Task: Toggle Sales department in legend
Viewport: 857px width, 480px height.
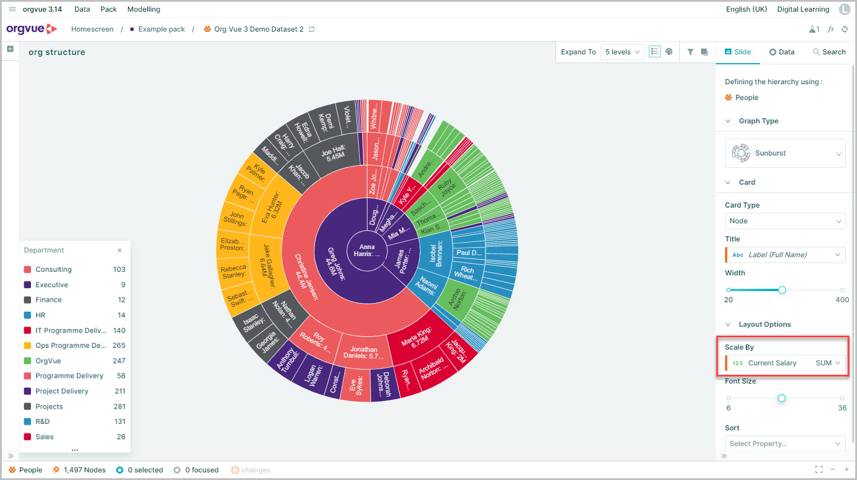Action: pyautogui.click(x=75, y=437)
